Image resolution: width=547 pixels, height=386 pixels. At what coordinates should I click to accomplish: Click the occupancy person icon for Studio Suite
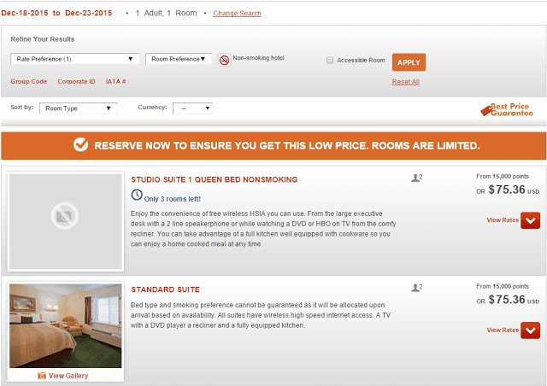point(416,178)
